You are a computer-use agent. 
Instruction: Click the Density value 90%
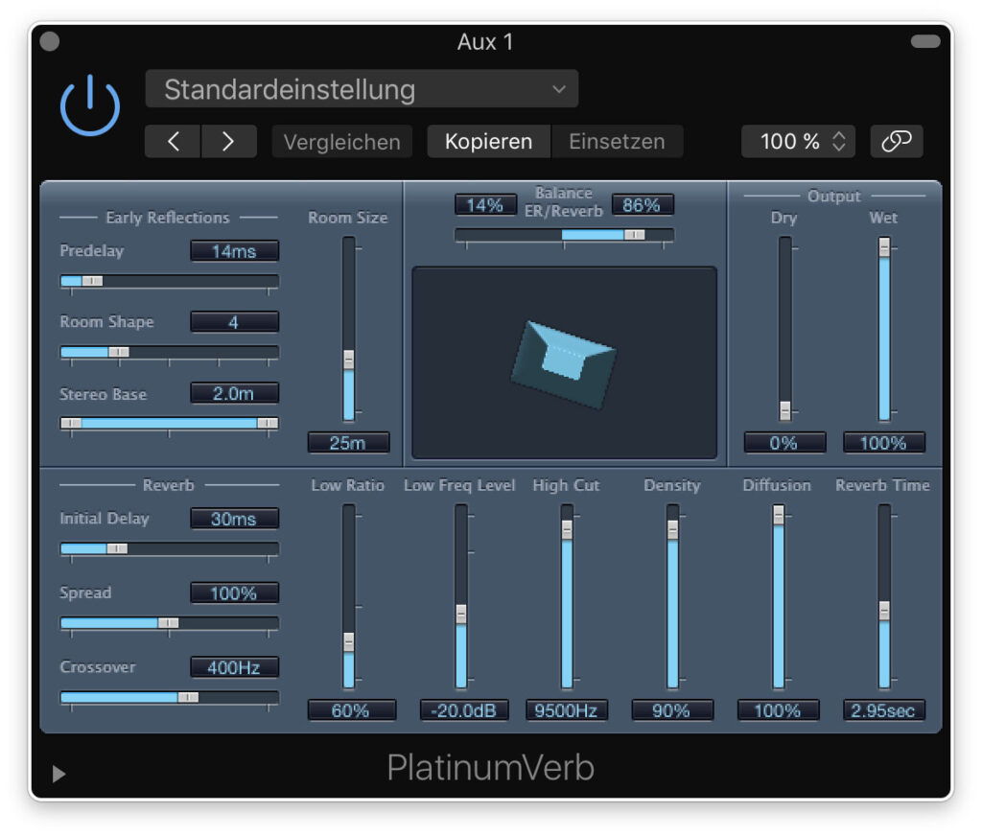[x=672, y=710]
